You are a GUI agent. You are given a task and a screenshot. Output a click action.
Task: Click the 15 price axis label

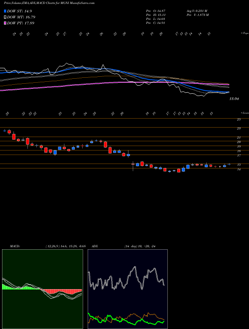[239, 164]
